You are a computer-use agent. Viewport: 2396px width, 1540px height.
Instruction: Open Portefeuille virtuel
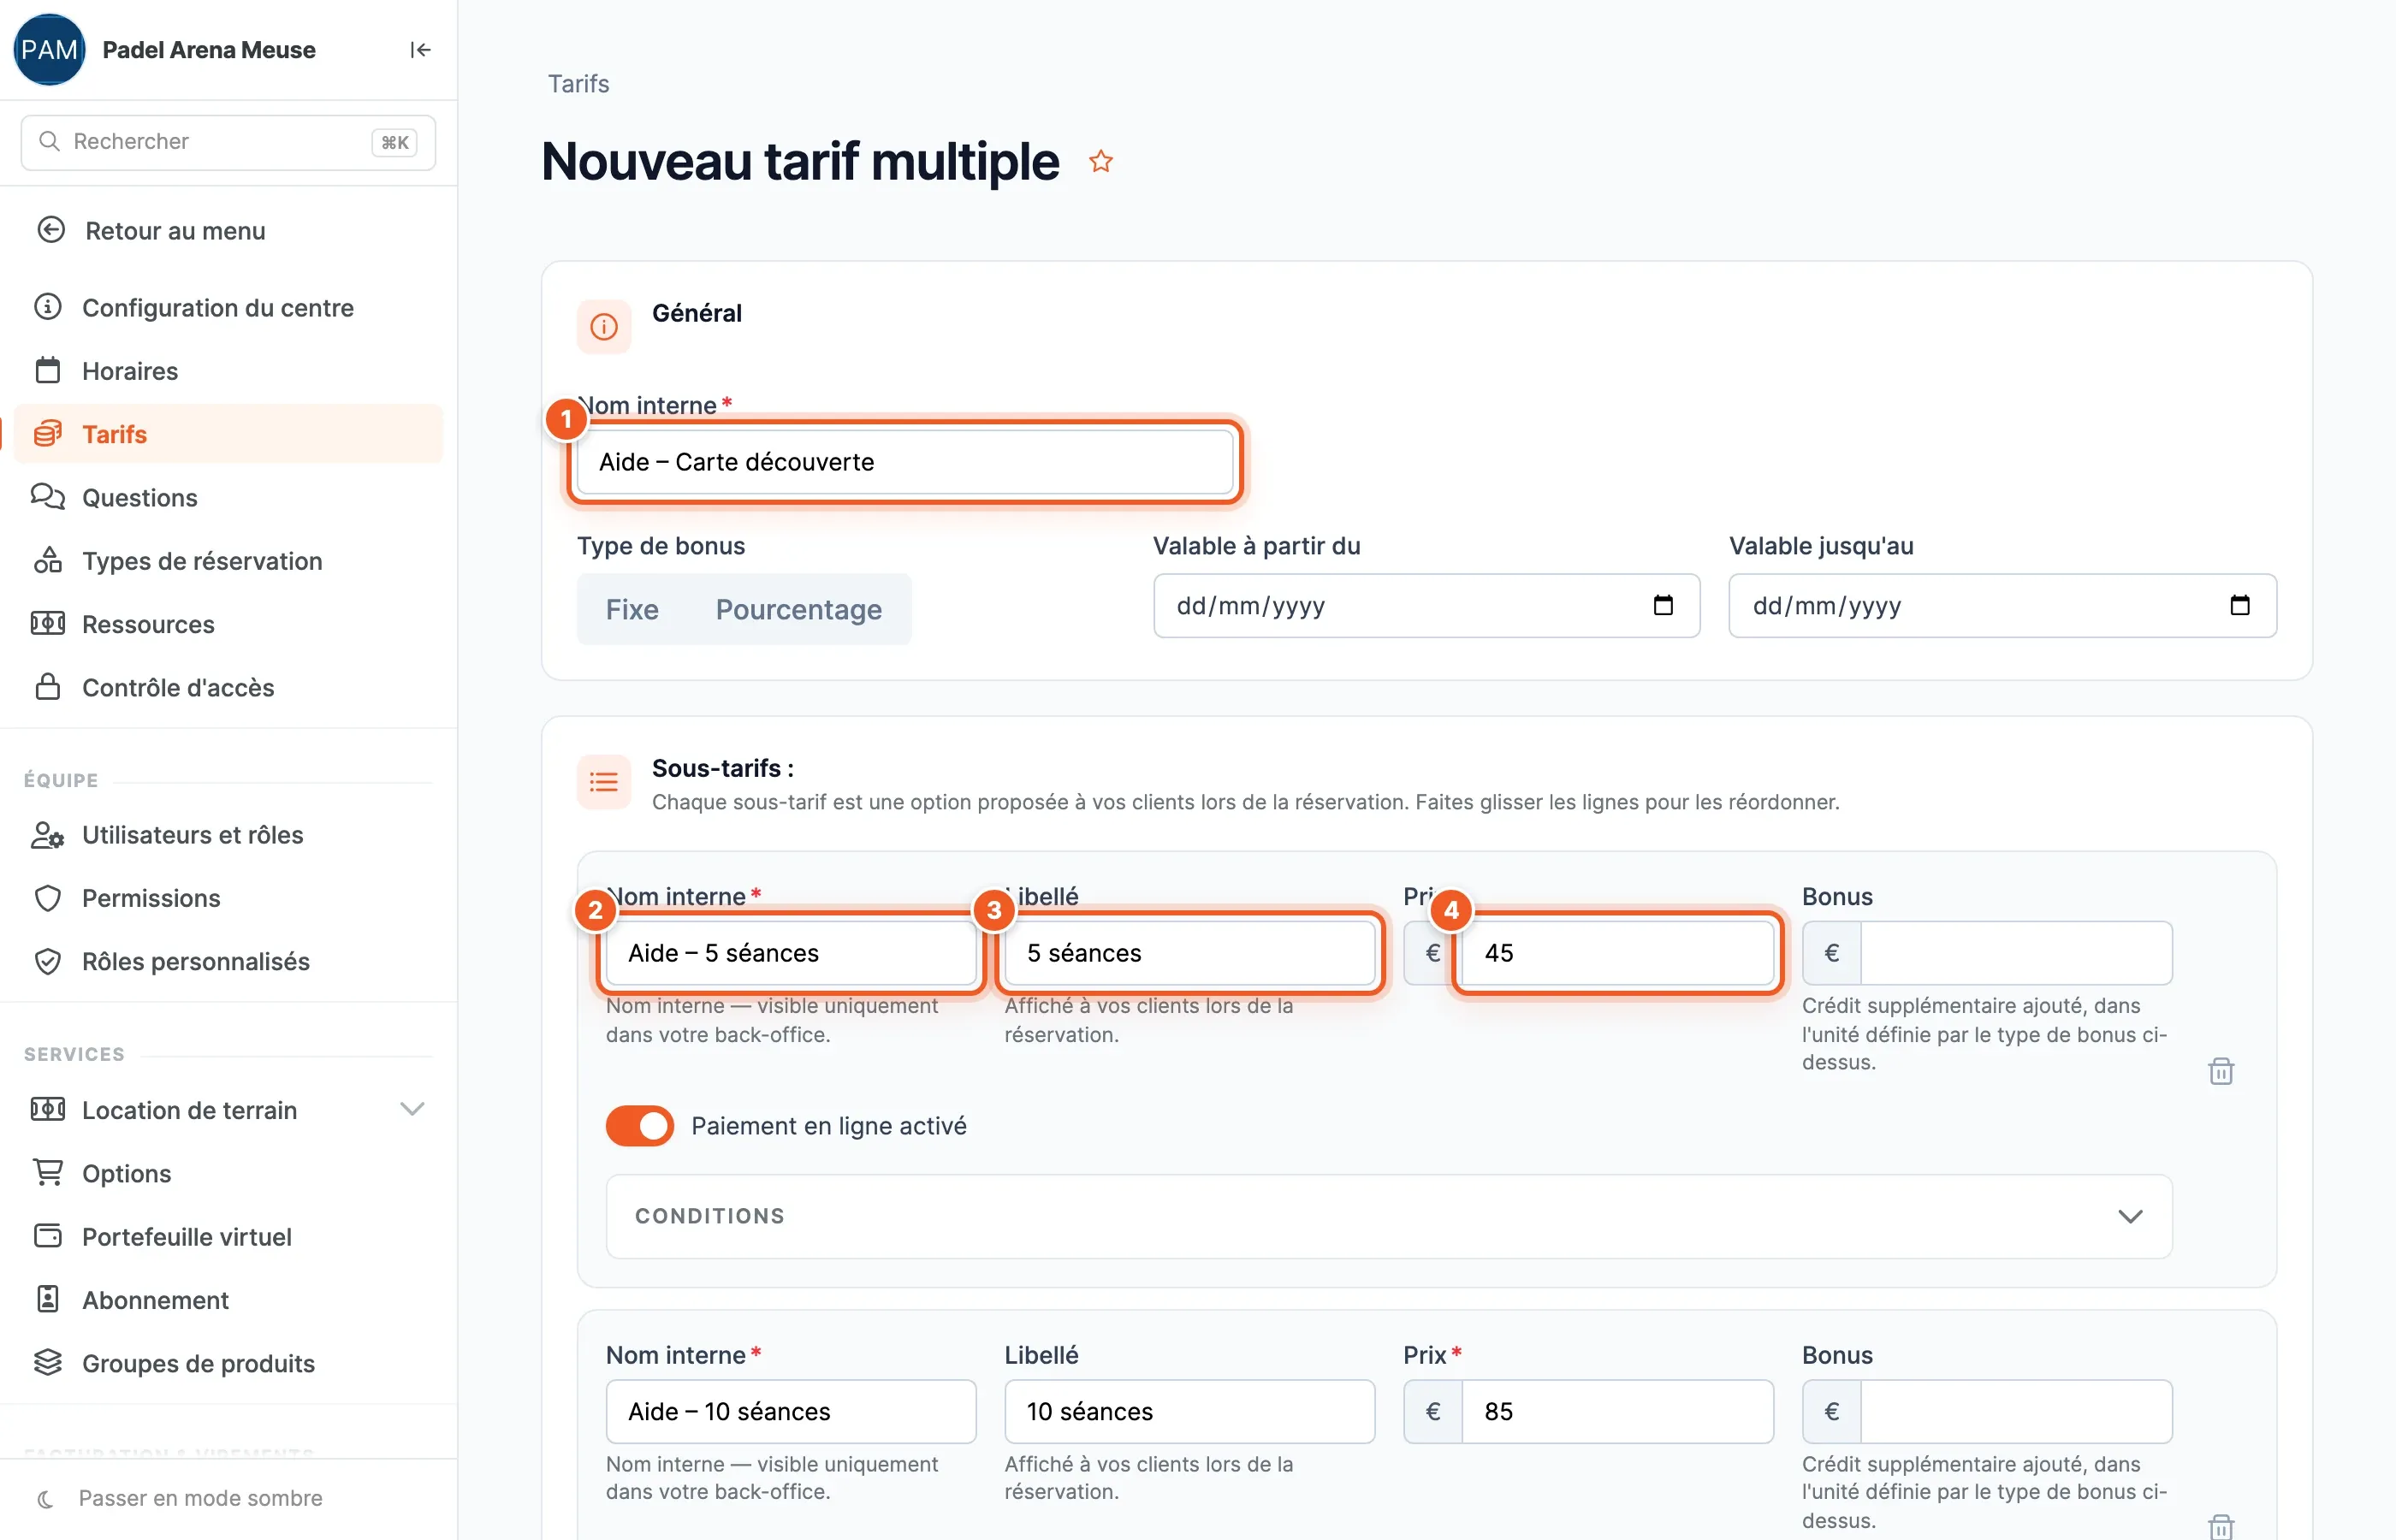click(x=228, y=1236)
